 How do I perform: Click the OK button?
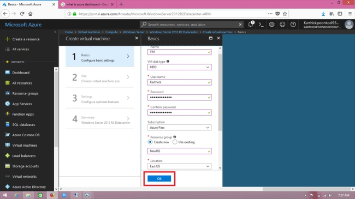[x=159, y=179]
